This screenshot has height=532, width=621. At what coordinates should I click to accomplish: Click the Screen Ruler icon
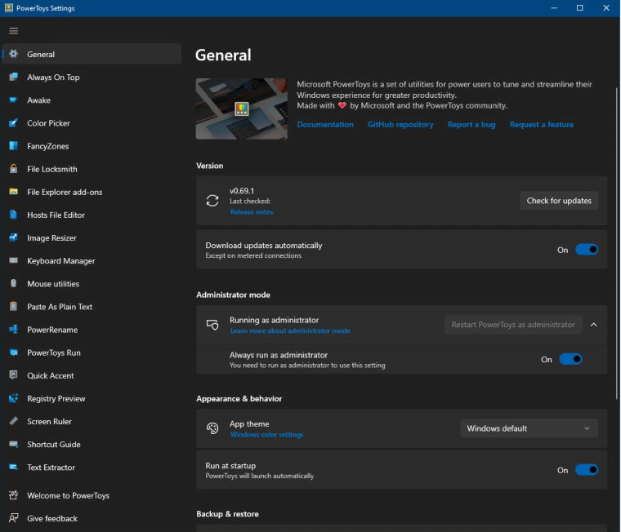click(13, 422)
